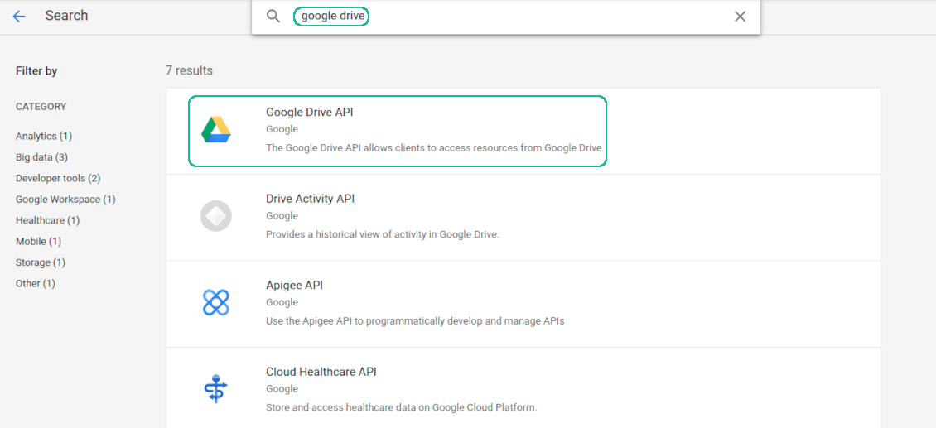This screenshot has height=428, width=936.
Task: Choose the Google Workspace filter
Action: 65,200
